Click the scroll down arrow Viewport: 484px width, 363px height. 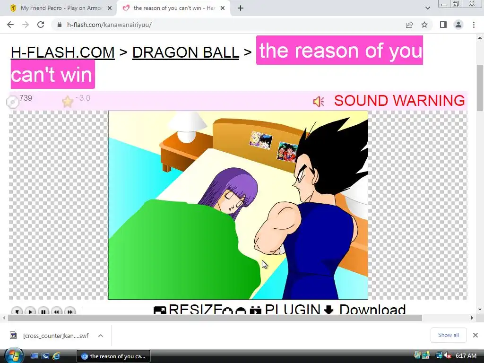(x=480, y=309)
